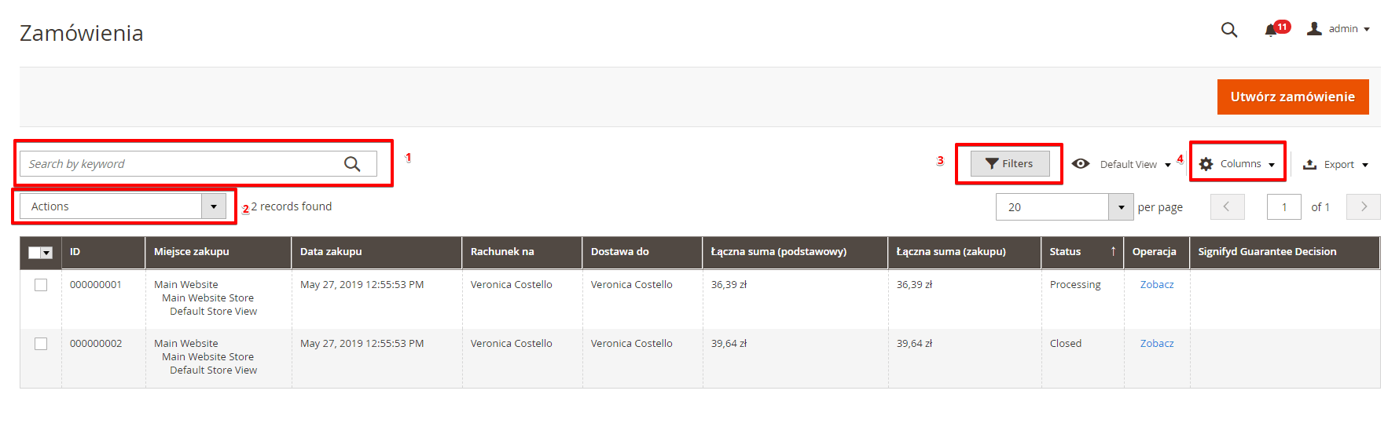Click the Search by keyword field
The height and width of the screenshot is (427, 1388).
[181, 163]
